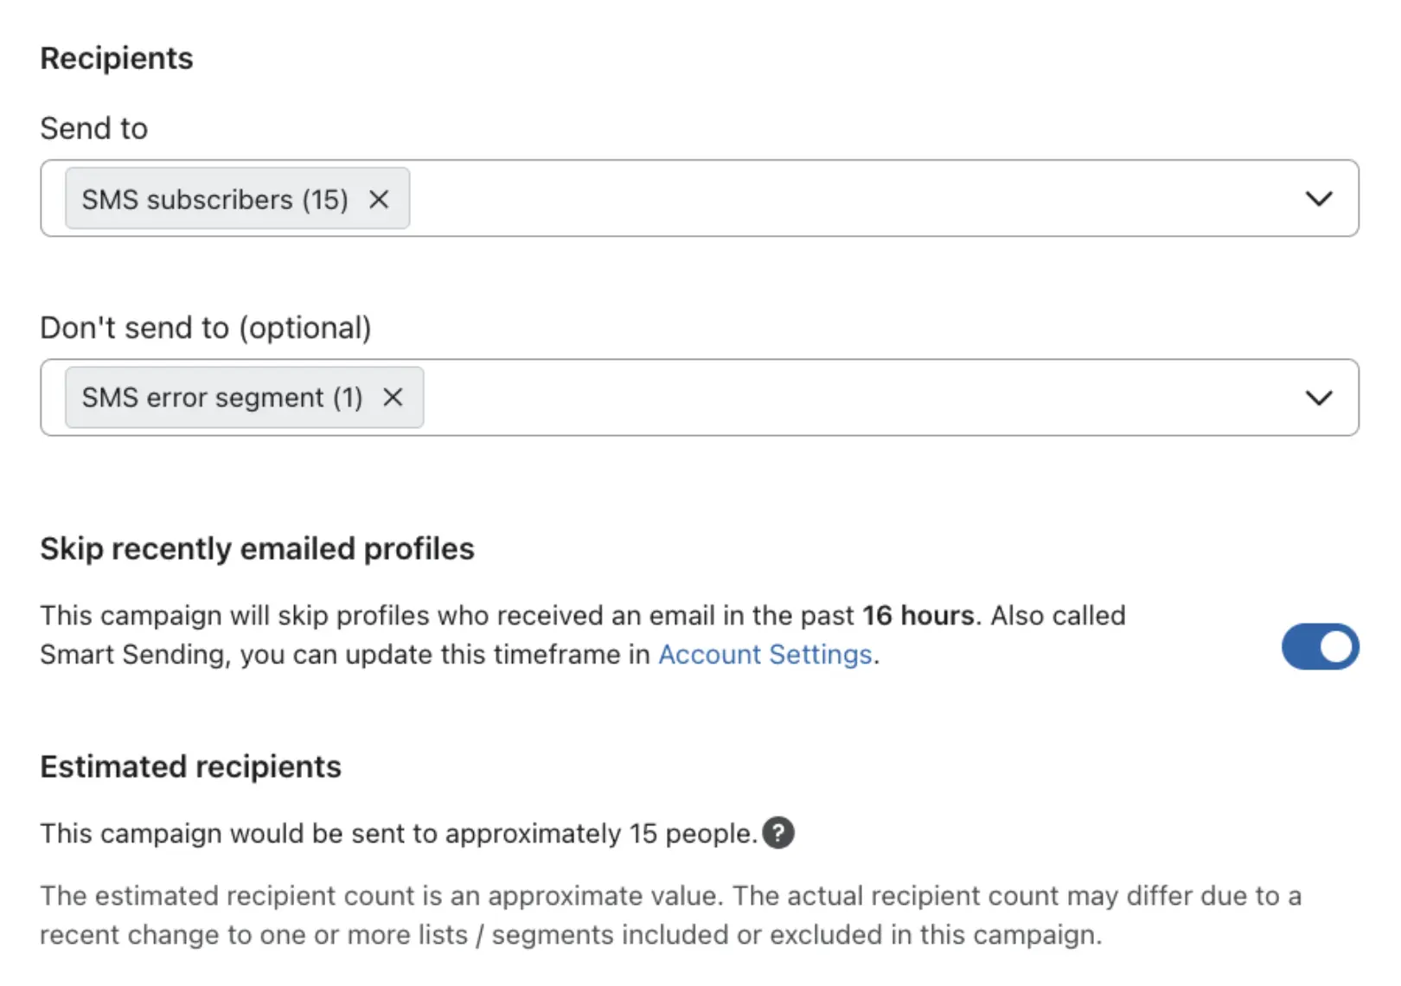
Task: Remove the SMS subscribers tag with its X
Action: click(379, 200)
